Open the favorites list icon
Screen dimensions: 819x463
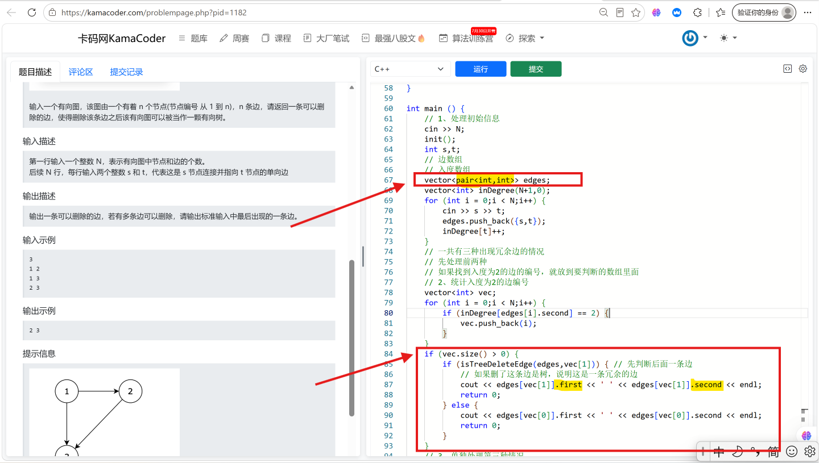[x=721, y=12]
